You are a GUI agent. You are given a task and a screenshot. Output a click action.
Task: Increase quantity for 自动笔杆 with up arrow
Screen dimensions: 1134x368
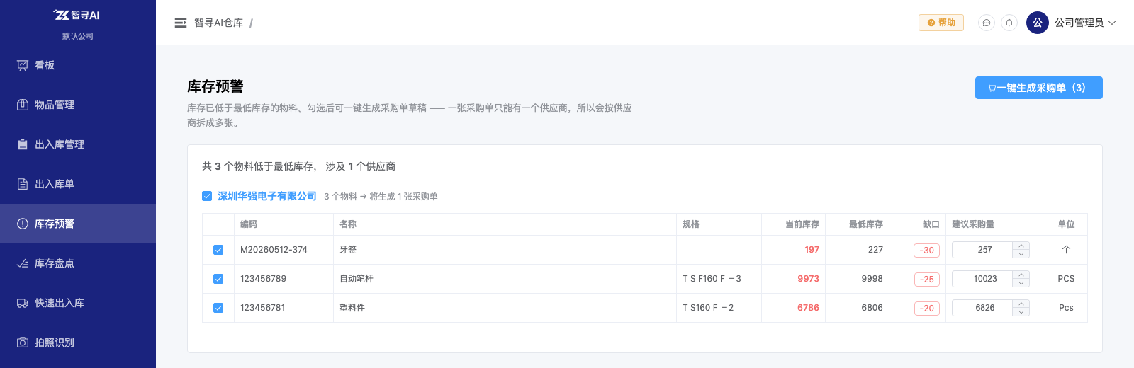click(1021, 275)
